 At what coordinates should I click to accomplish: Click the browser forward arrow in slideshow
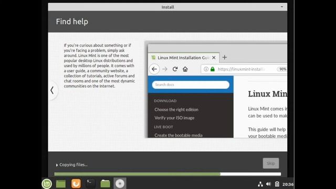tap(165, 69)
